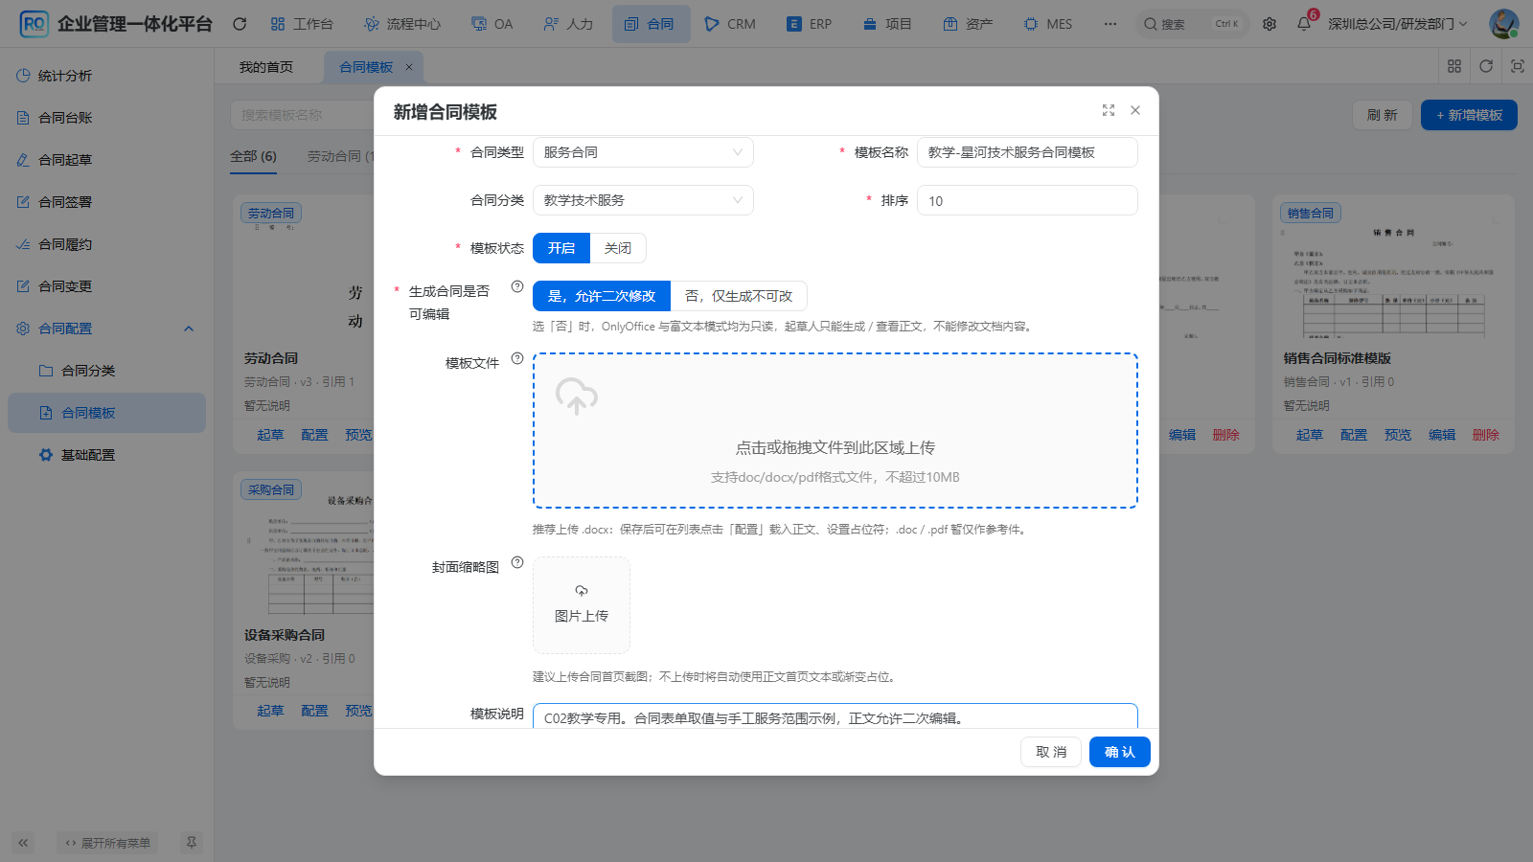
Task: Click the 排序 number field
Action: tap(1027, 200)
